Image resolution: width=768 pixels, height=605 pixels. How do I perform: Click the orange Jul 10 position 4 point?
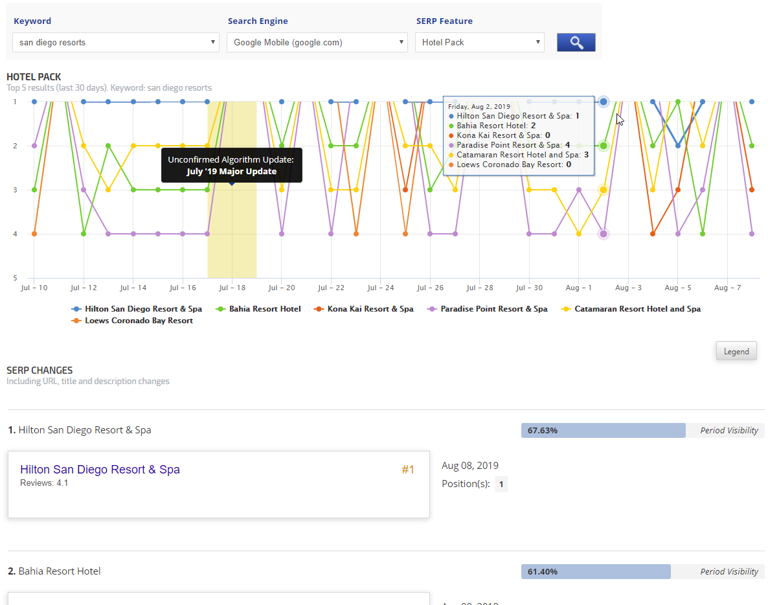34,234
